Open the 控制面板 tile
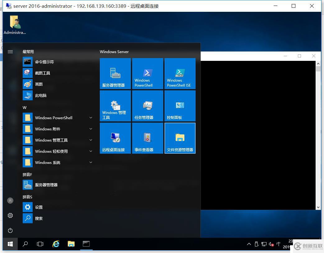This screenshot has width=324, height=253. click(180, 106)
